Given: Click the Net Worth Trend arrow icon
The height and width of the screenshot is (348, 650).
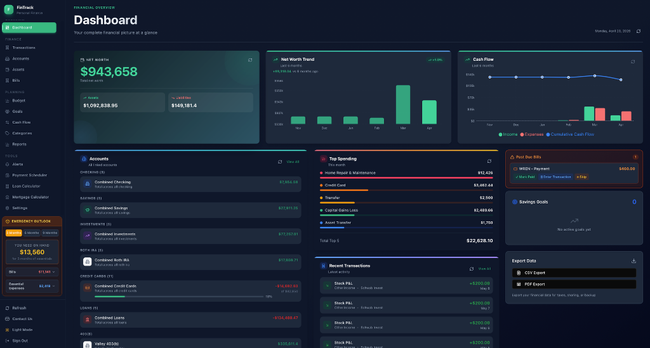Looking at the screenshot, I should 275,60.
